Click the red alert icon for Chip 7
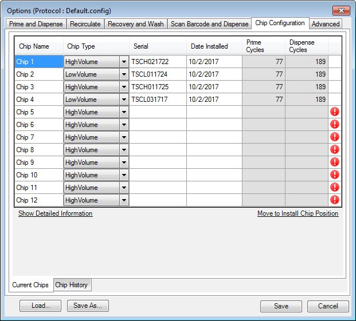The width and height of the screenshot is (356, 321). click(x=335, y=137)
